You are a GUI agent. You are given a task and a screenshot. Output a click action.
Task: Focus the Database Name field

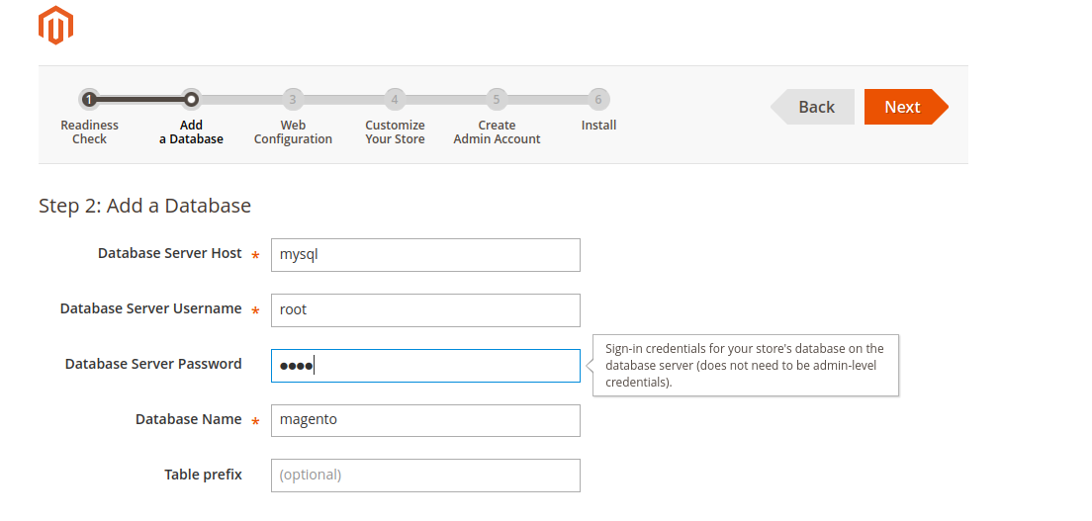425,421
